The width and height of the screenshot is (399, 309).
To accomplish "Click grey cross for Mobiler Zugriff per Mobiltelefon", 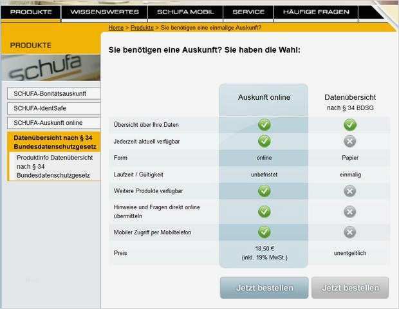I will (350, 232).
